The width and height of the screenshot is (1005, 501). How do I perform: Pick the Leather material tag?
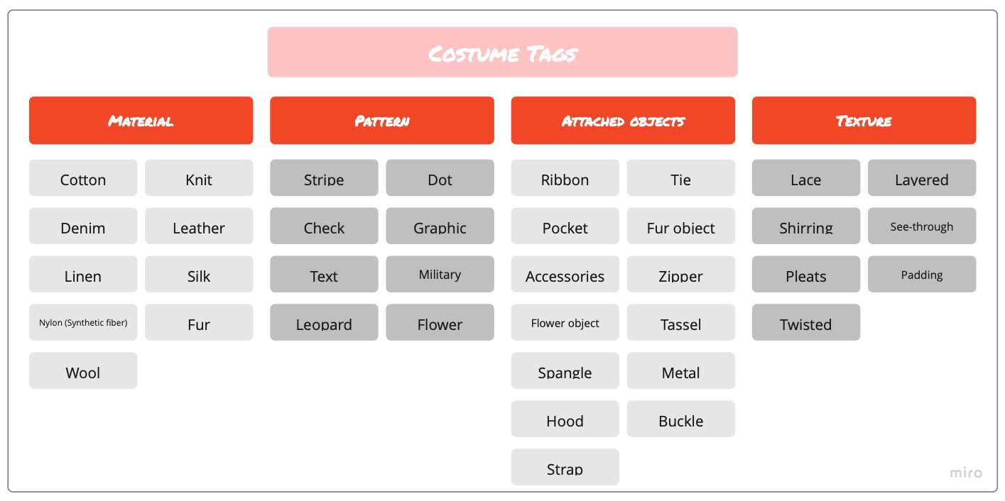pyautogui.click(x=199, y=226)
